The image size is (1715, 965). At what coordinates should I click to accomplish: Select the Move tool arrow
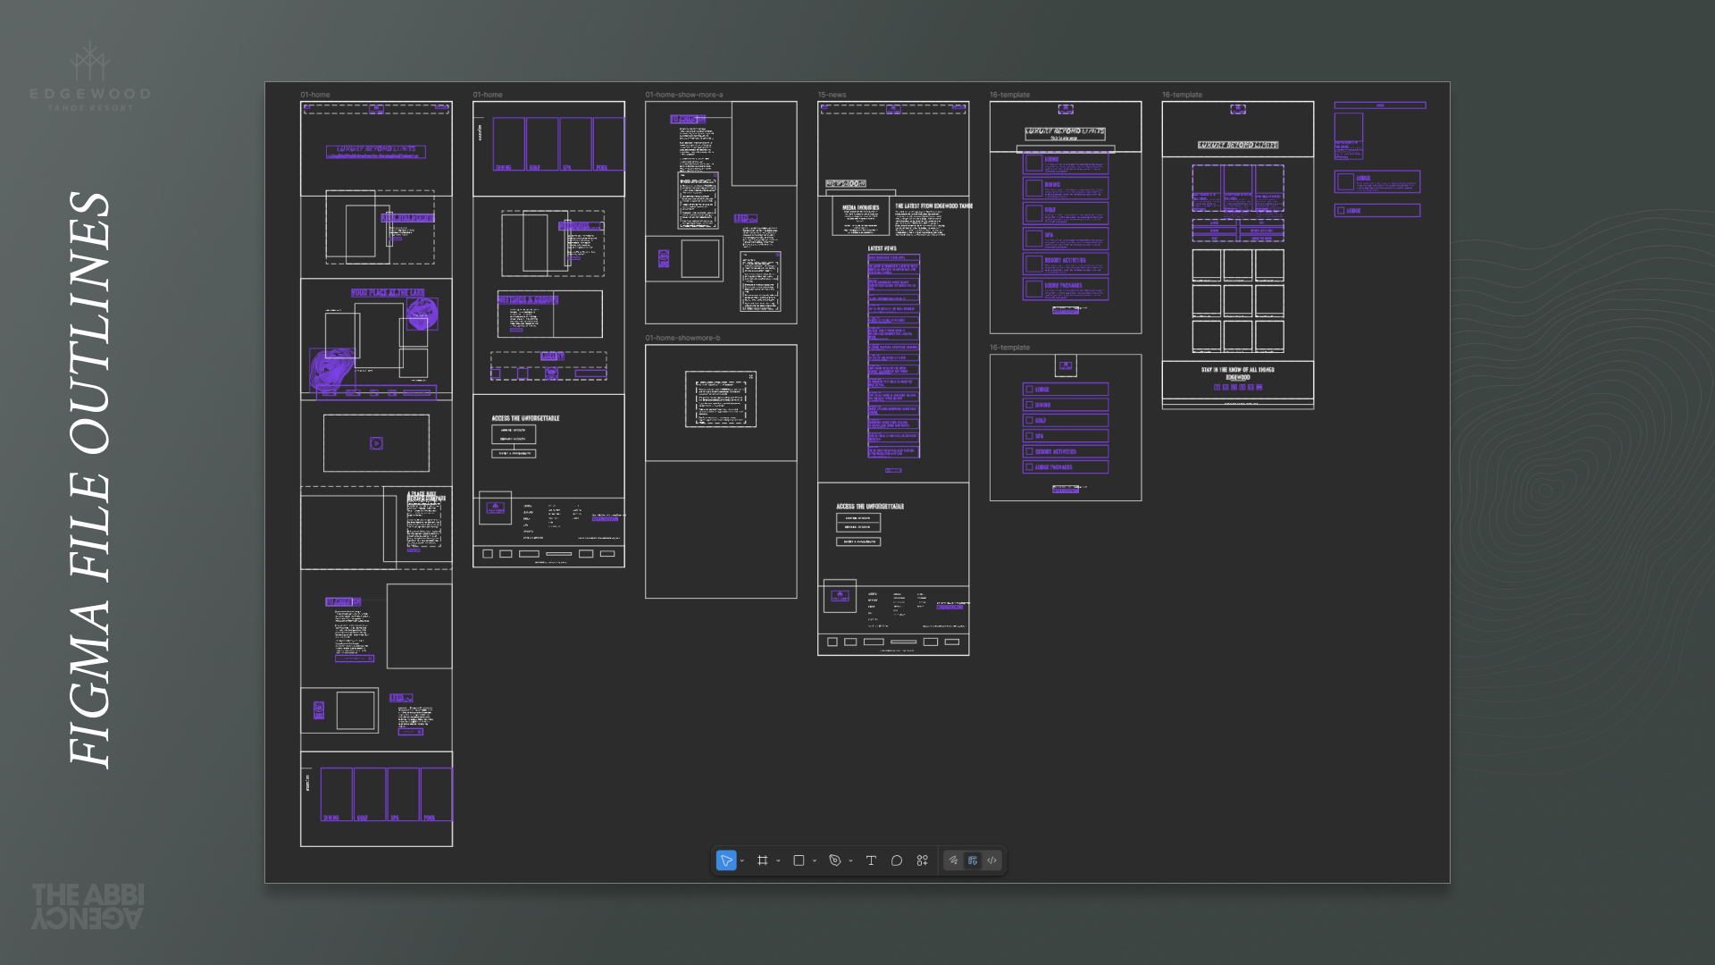tap(725, 860)
